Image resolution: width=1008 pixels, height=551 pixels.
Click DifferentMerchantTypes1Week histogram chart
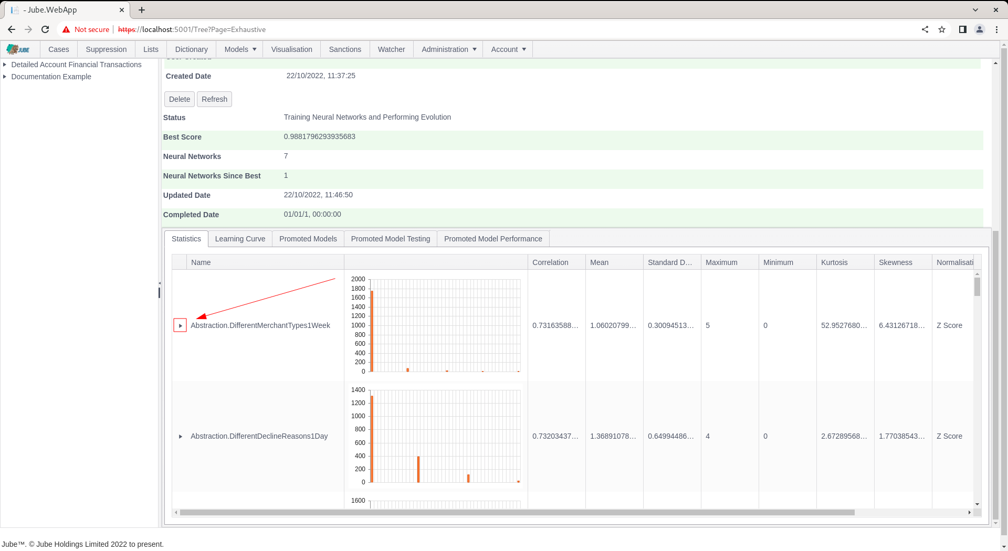[x=436, y=325]
